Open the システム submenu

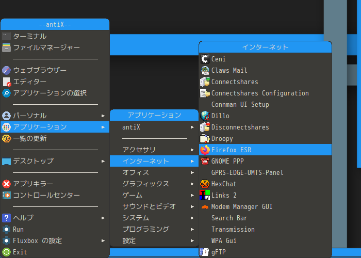(154, 218)
